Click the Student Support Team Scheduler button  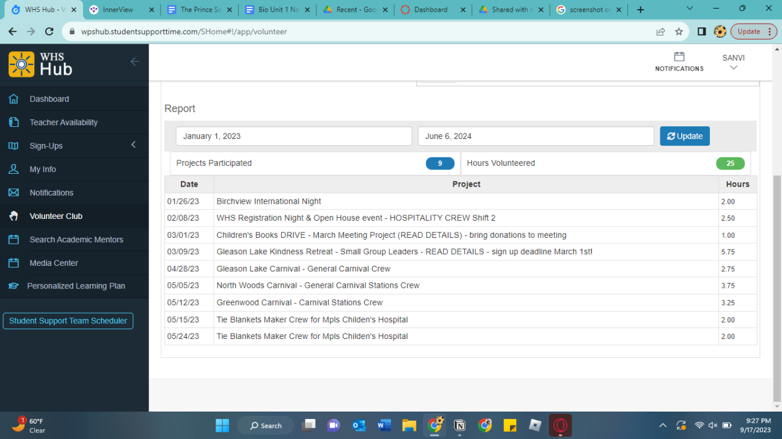click(x=68, y=321)
